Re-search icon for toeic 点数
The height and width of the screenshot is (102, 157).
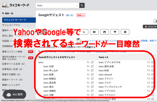pos(88,95)
